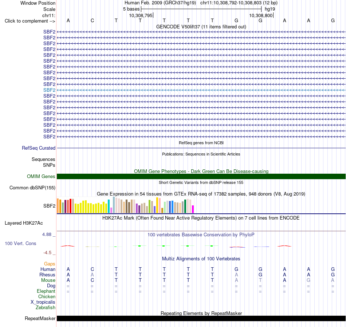Click the X_tropicalis species label
Screen dimensions: 346x327
43,302
